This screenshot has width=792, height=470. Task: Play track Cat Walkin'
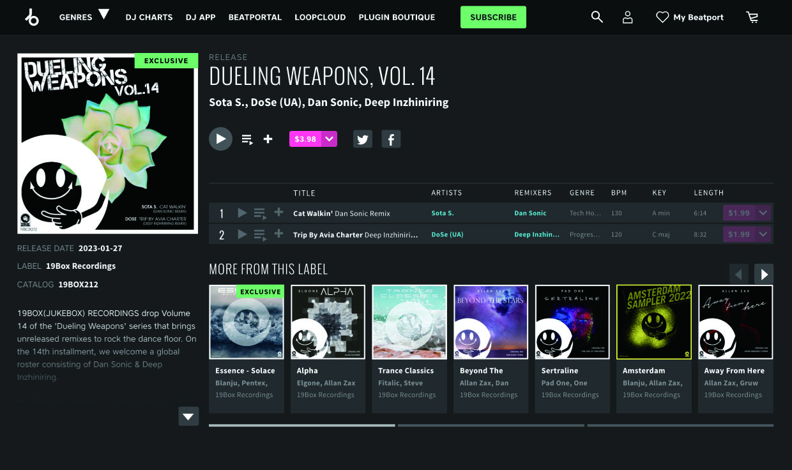pos(242,213)
